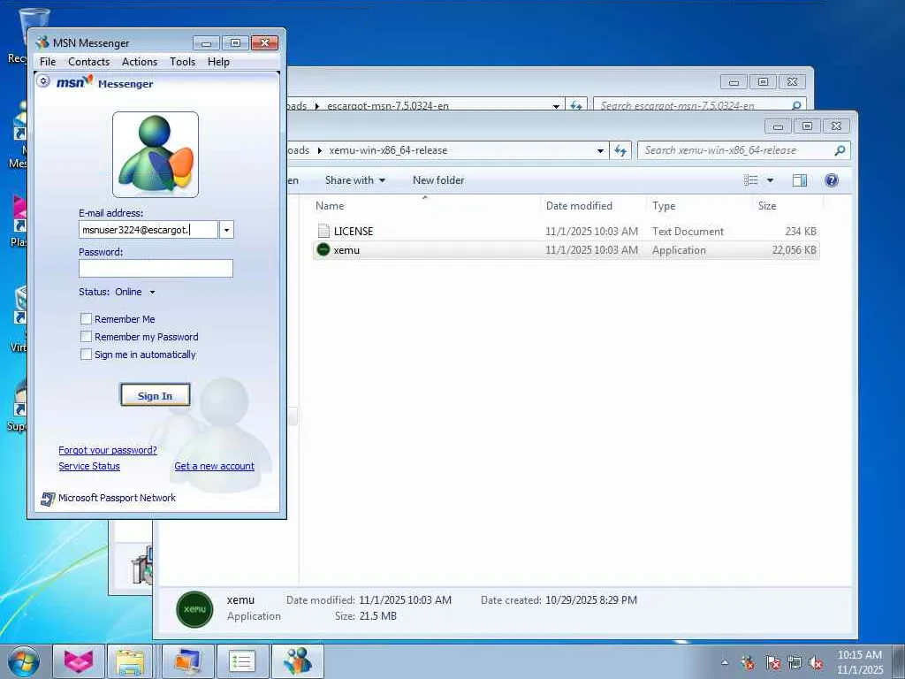Expand the xemu address bar history dropdown
Image resolution: width=905 pixels, height=679 pixels.
point(600,150)
